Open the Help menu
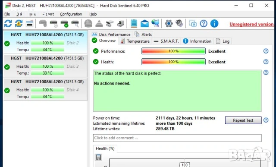Image resolution: width=276 pixels, height=167 pixels. [x=93, y=14]
